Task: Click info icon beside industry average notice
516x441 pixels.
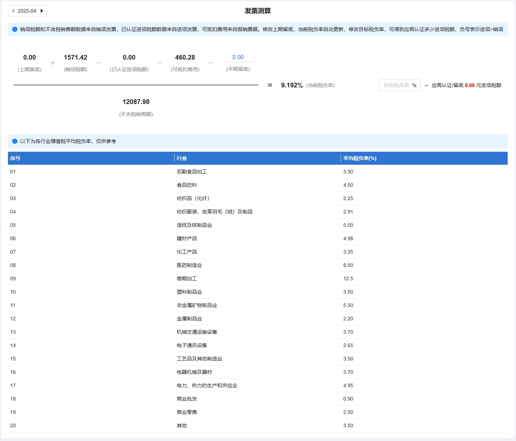Action: pyautogui.click(x=15, y=141)
